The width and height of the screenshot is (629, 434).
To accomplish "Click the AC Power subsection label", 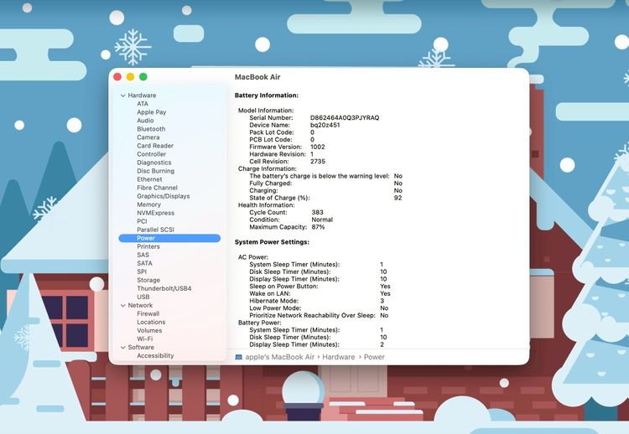I will pos(253,257).
